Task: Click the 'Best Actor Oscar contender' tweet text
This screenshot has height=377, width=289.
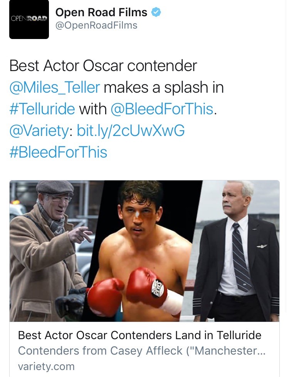Action: click(x=103, y=65)
